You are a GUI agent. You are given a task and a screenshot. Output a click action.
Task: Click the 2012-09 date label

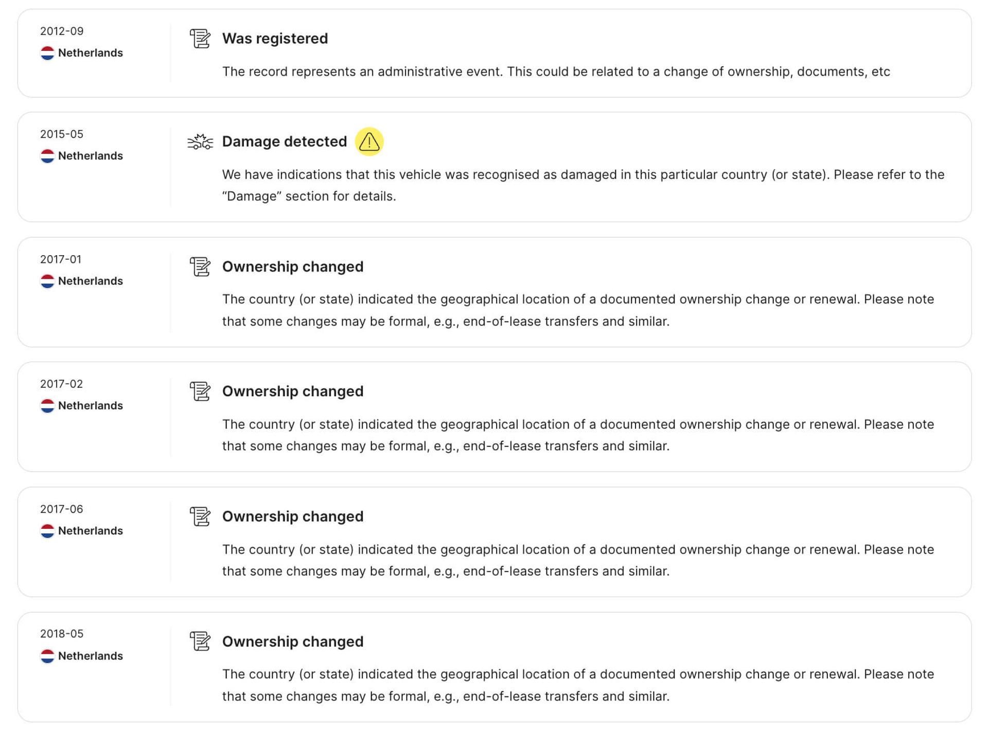click(61, 31)
